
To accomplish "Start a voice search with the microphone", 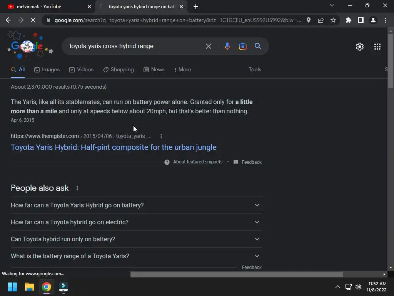I will (227, 46).
